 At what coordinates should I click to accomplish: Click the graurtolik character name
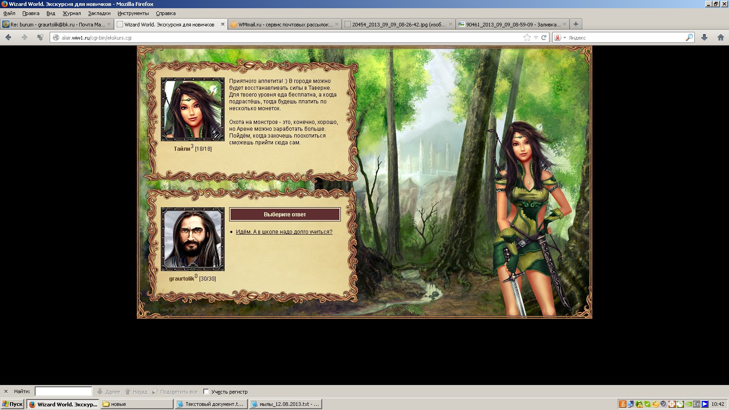click(181, 279)
